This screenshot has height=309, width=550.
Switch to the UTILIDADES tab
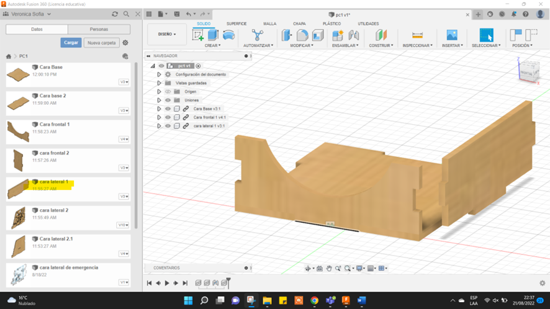click(x=368, y=24)
